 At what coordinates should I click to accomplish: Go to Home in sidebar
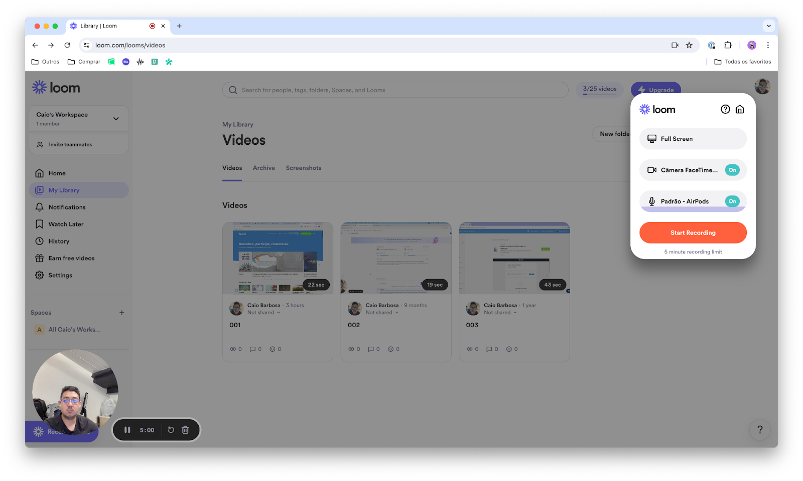coord(79,173)
